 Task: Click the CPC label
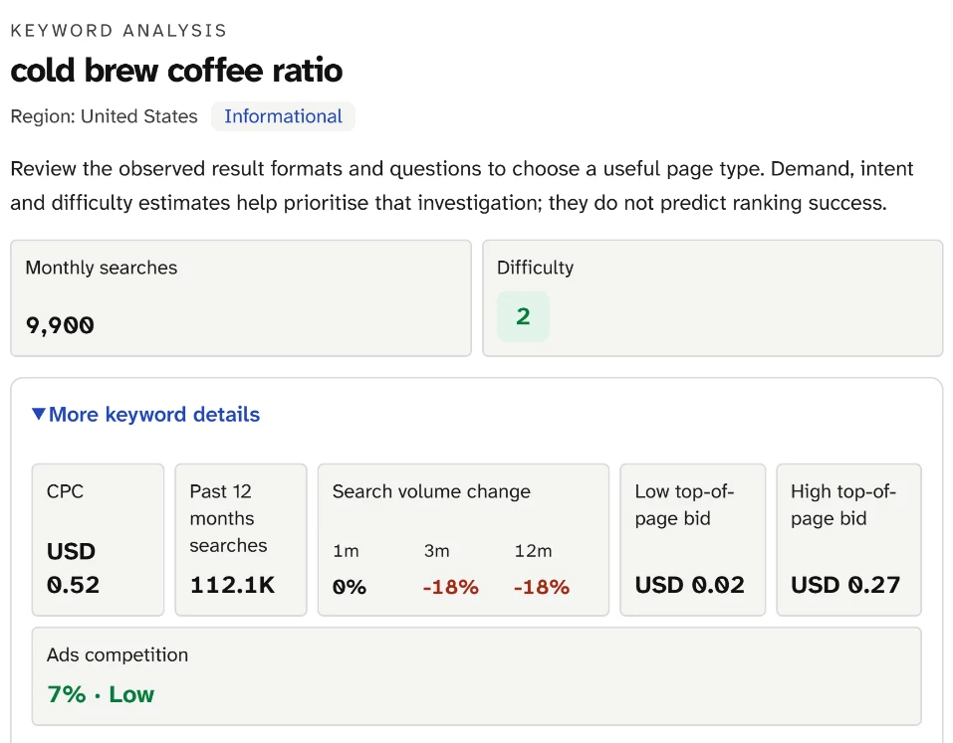point(65,491)
